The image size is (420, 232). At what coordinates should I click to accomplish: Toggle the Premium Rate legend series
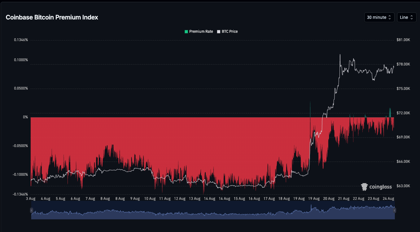(x=199, y=32)
